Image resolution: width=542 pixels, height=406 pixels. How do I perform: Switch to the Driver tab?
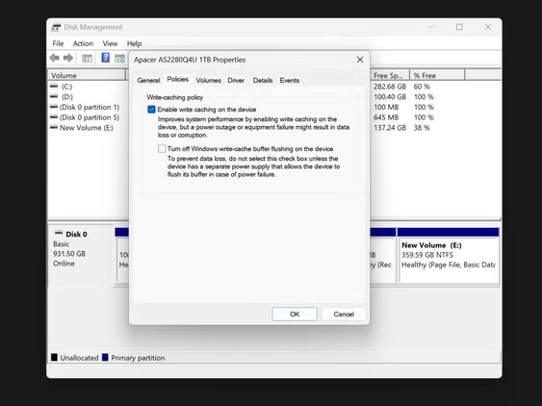coord(236,81)
